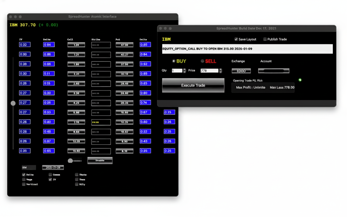Click the Qty stepper arrows

click(x=185, y=71)
